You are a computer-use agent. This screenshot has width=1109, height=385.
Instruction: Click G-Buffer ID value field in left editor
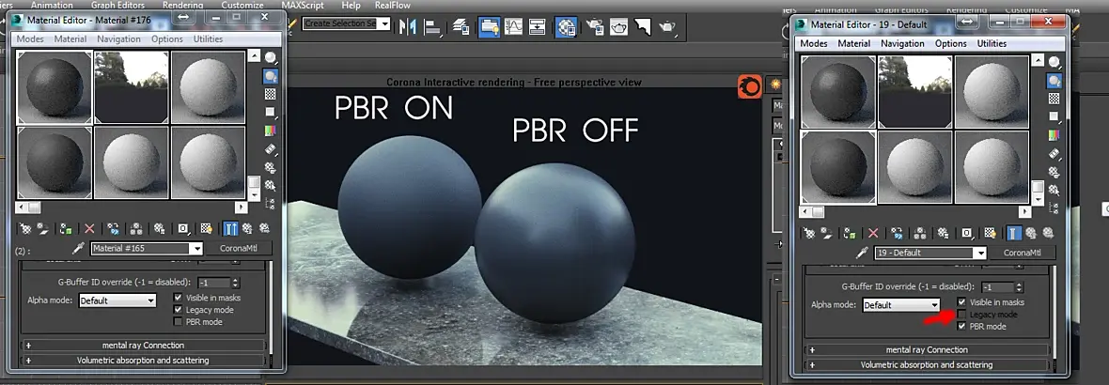[x=213, y=283]
